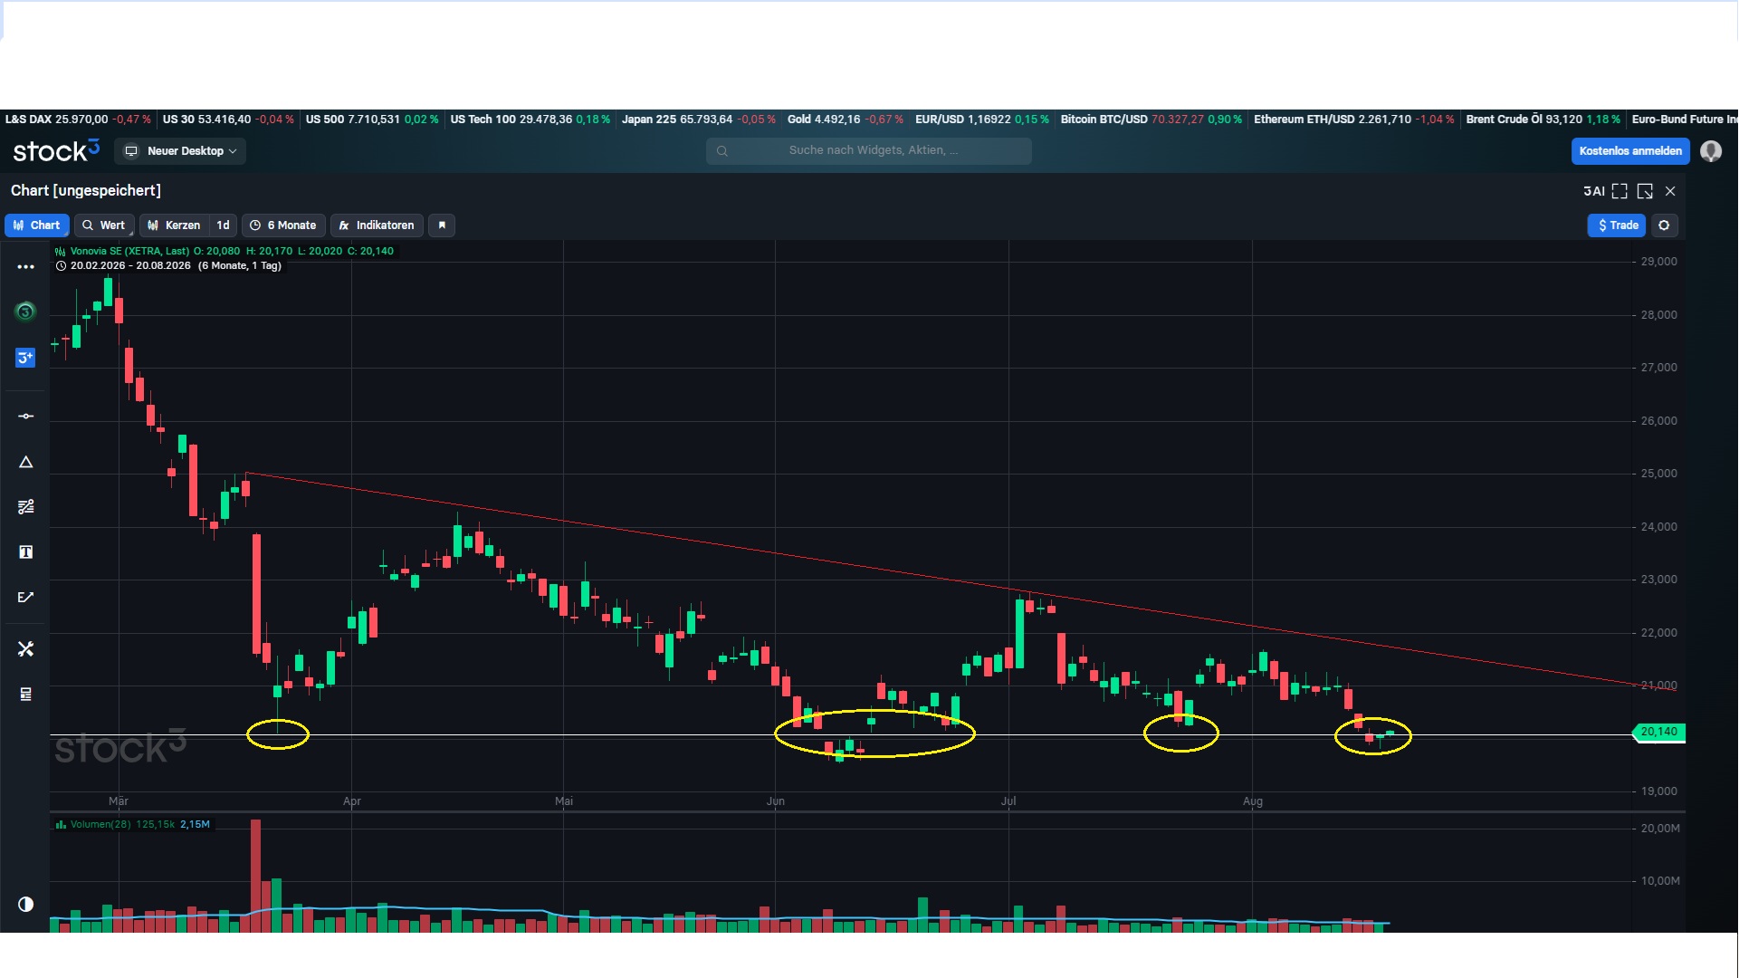
Task: Click the Vonovia SE chart legend label
Action: coord(129,252)
